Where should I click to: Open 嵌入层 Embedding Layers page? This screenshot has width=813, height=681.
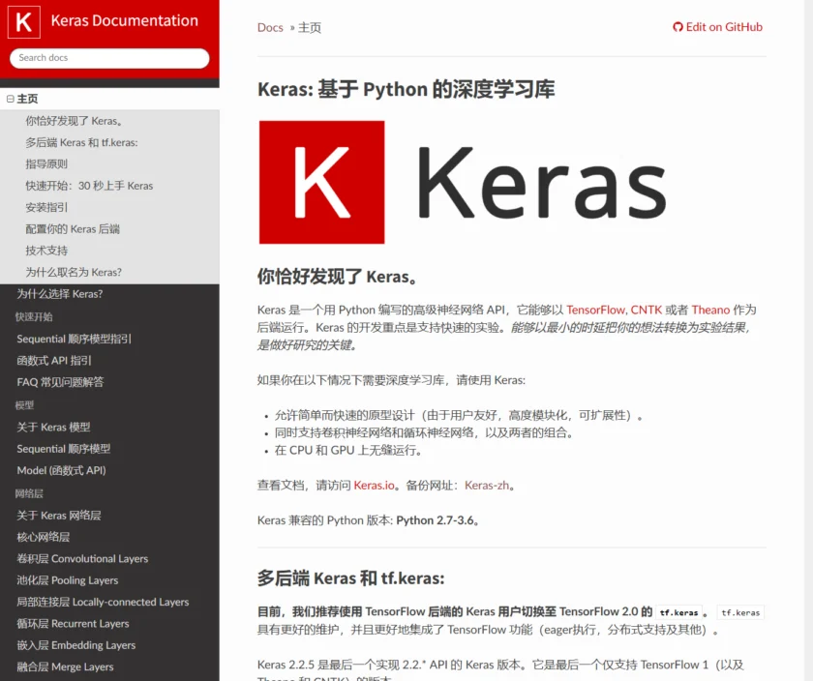[76, 645]
